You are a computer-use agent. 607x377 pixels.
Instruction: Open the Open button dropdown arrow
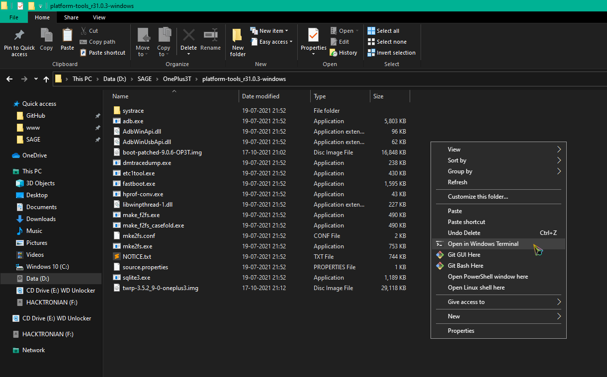(x=357, y=31)
